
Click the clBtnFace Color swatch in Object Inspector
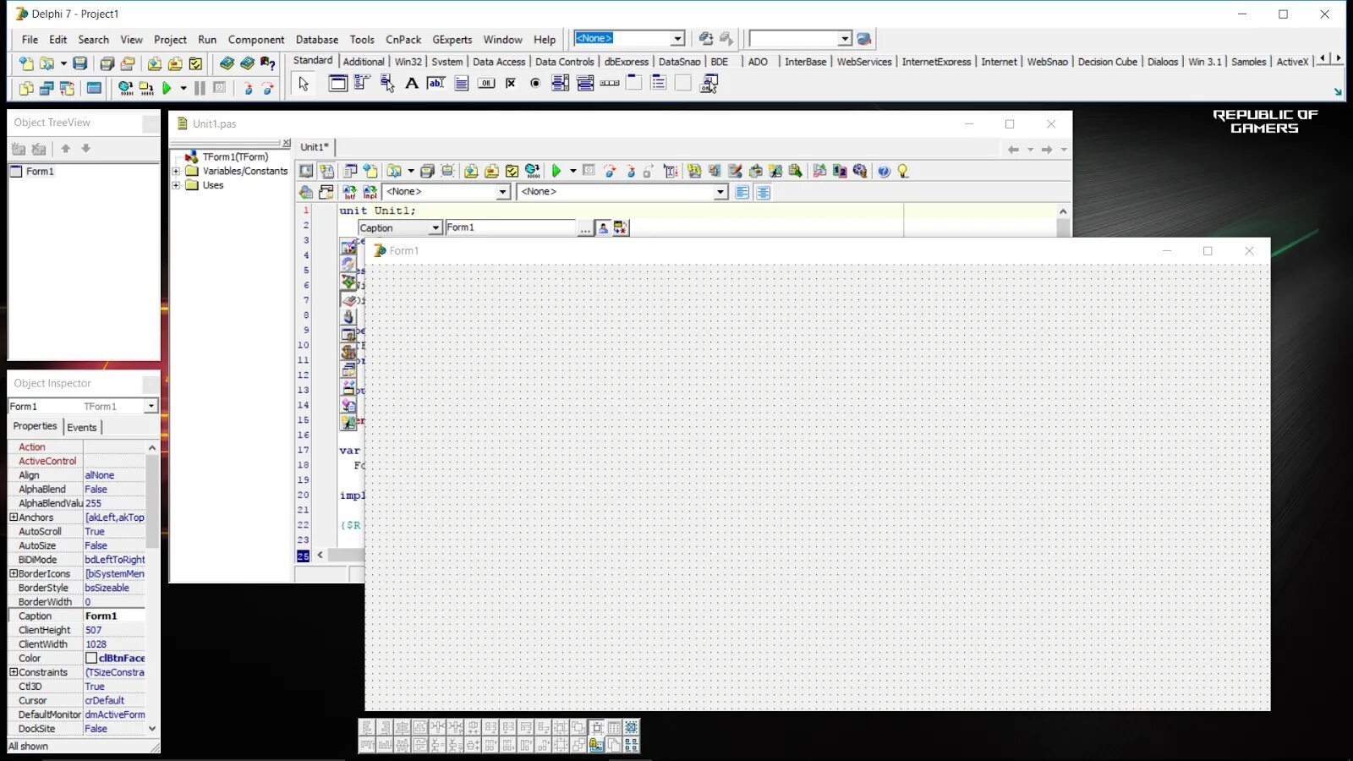tap(90, 658)
